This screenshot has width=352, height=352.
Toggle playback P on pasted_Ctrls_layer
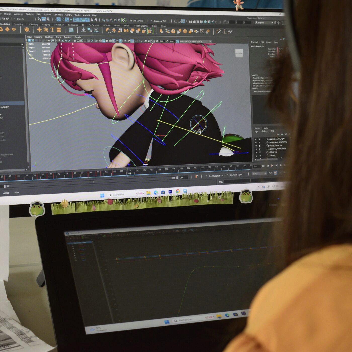click(260, 139)
